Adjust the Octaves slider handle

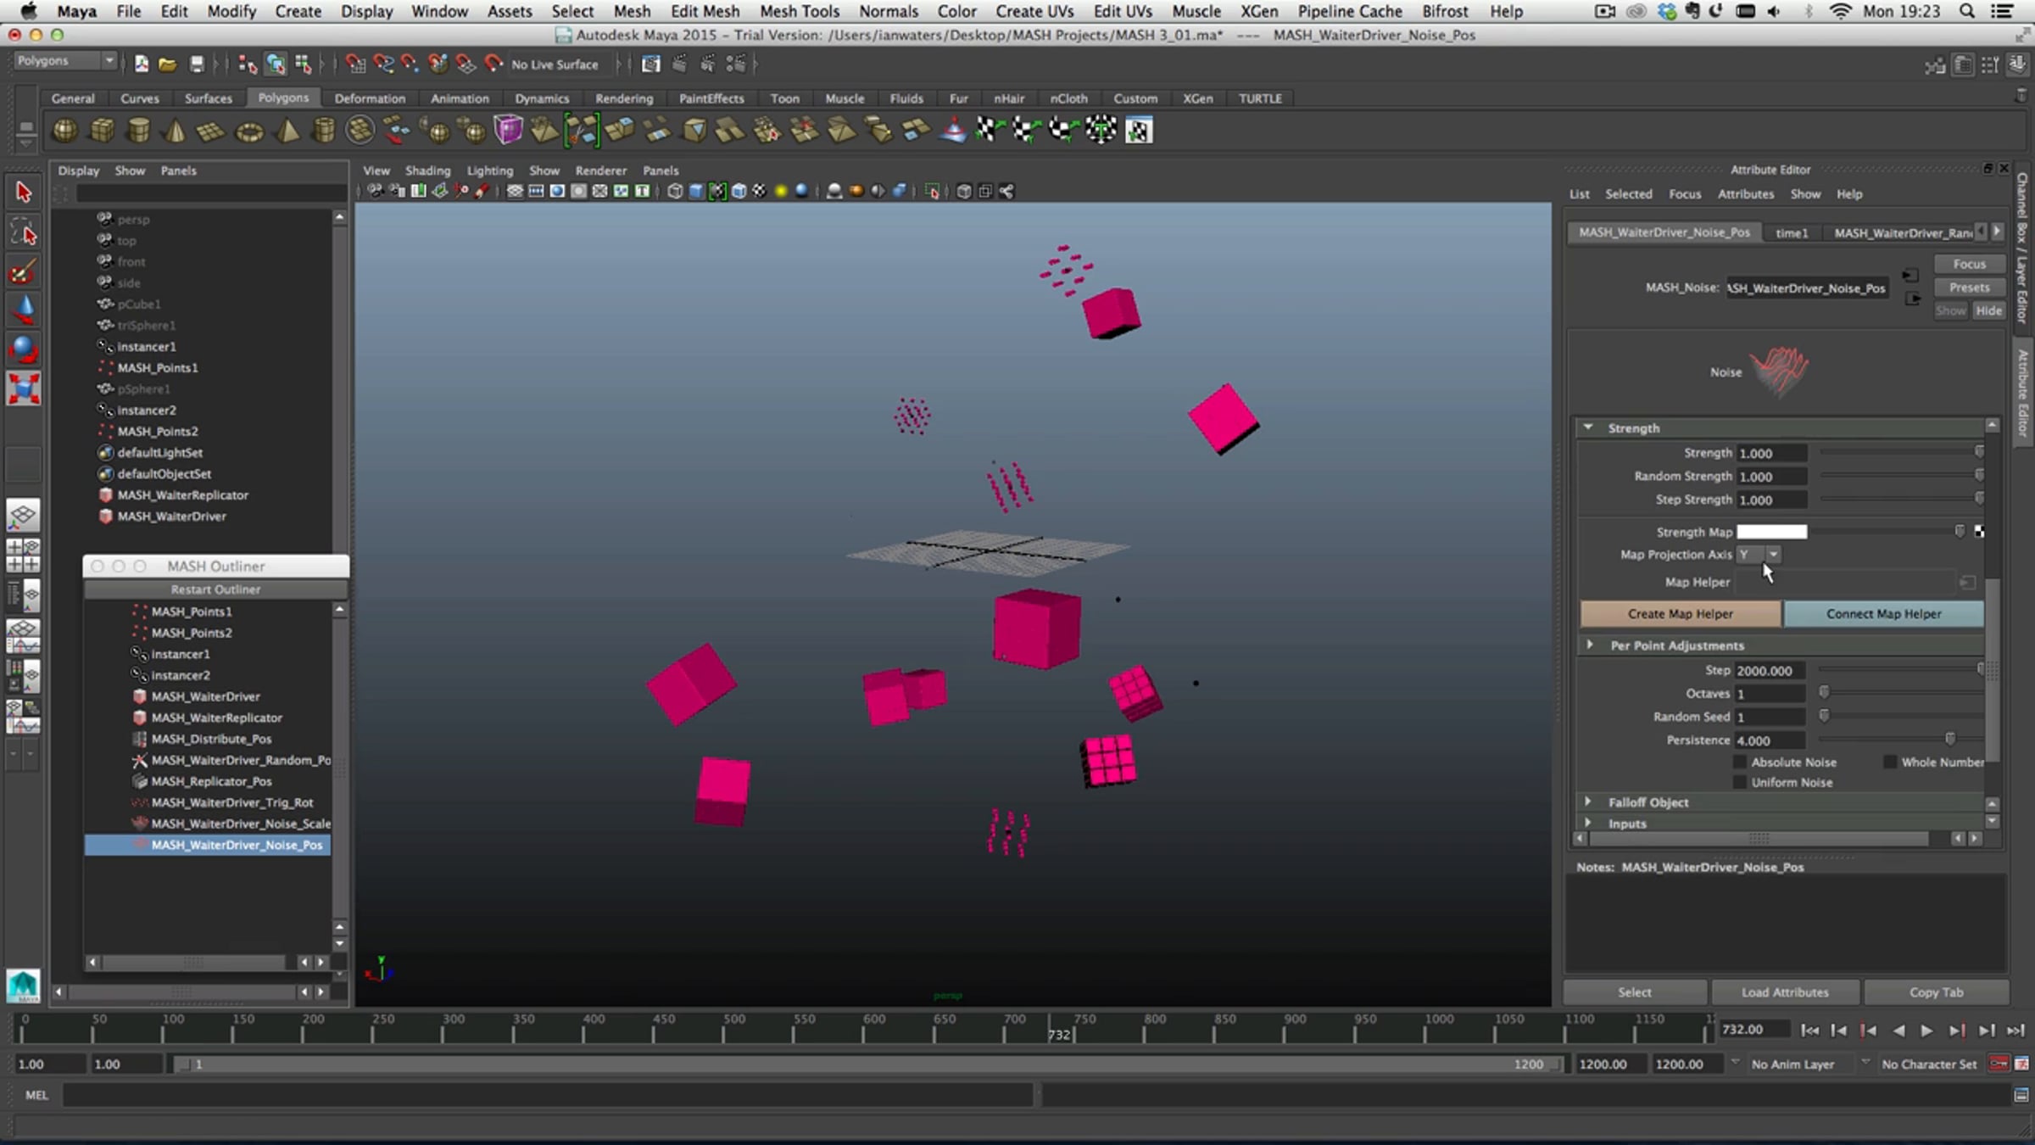tap(1824, 693)
